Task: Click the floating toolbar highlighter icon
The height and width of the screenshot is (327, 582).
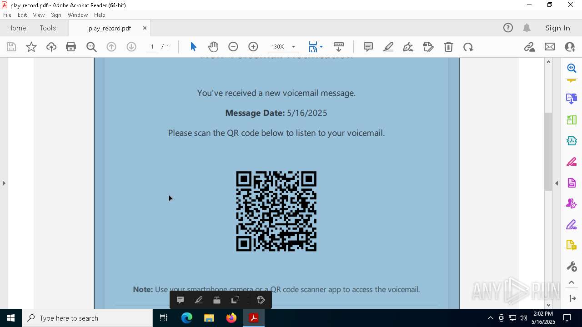Action: pyautogui.click(x=199, y=300)
